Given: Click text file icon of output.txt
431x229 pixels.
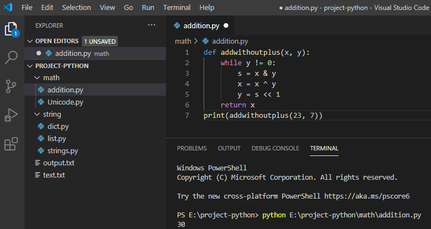Looking at the screenshot, I should 38,163.
